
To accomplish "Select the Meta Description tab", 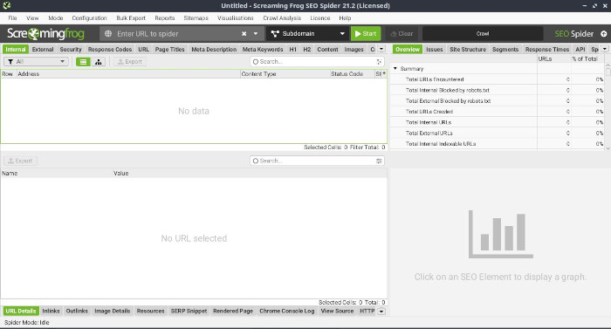I will click(214, 49).
